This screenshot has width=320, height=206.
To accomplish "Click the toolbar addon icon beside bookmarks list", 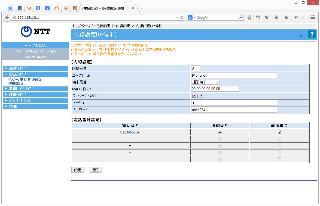I will [x=267, y=17].
